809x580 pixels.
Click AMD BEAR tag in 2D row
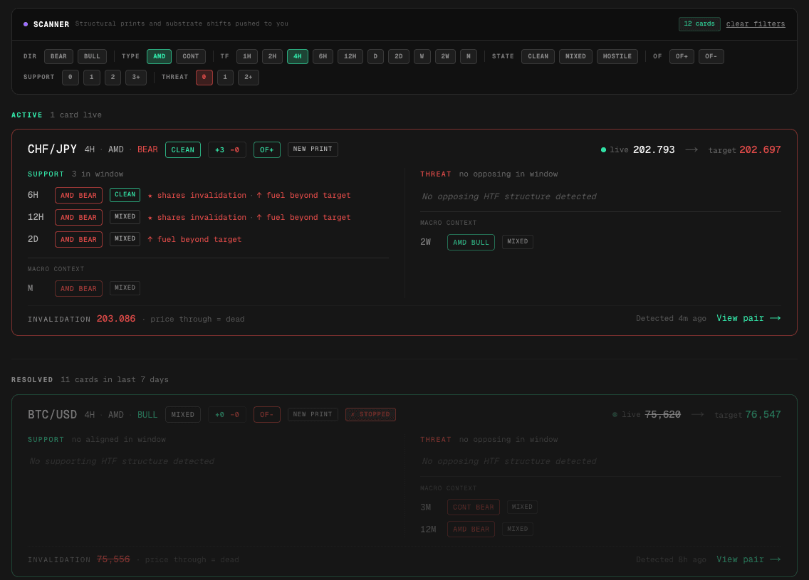[x=78, y=239]
